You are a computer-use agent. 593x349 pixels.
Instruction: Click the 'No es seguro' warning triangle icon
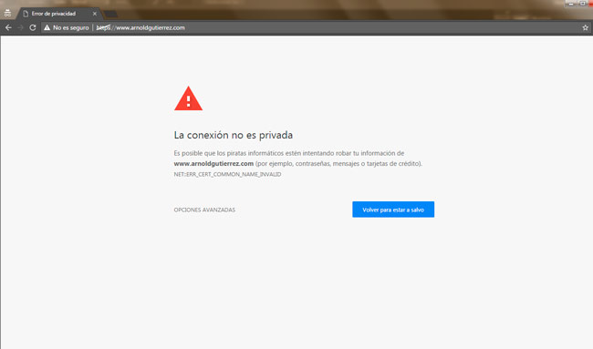point(47,27)
